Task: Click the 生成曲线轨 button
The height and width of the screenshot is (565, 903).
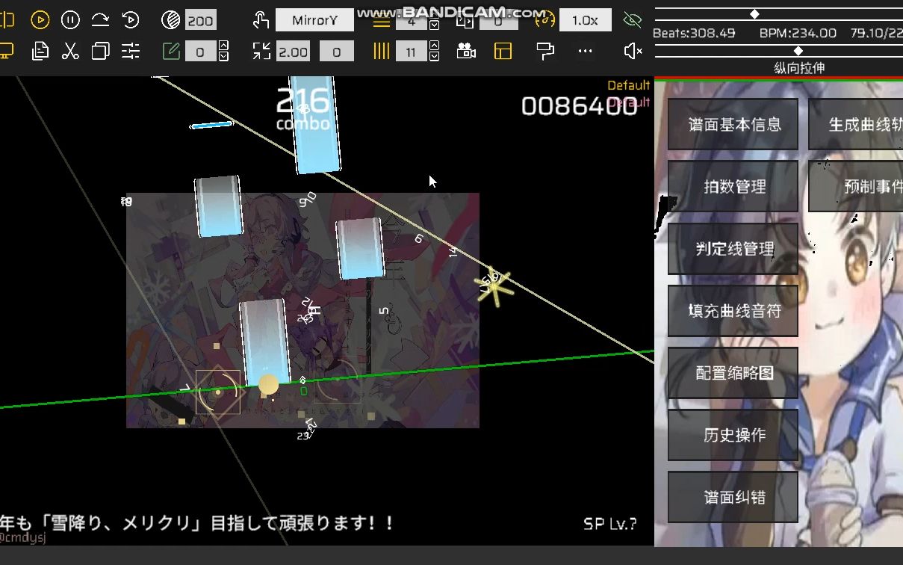Action: coord(856,124)
